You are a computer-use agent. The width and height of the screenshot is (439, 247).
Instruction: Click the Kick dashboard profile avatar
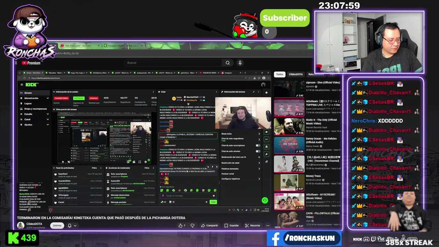click(263, 85)
